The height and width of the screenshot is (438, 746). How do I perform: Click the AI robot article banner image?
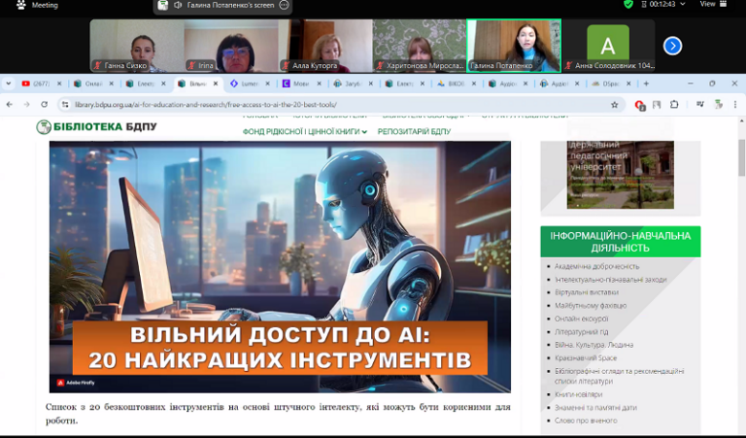tap(280, 267)
